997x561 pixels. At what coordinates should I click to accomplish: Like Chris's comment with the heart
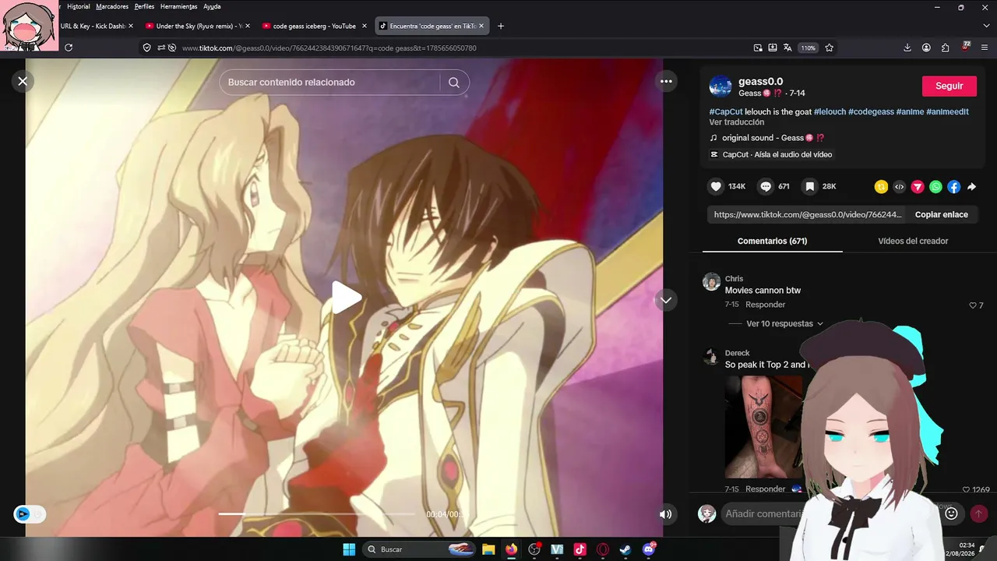[972, 305]
